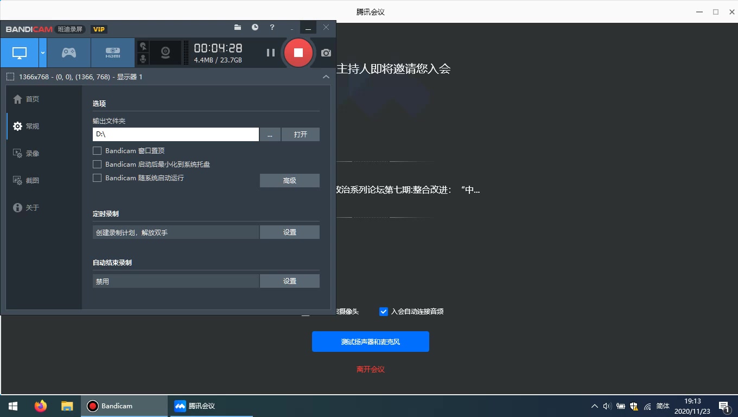Stop recording with the red button
The width and height of the screenshot is (738, 417).
pyautogui.click(x=298, y=53)
